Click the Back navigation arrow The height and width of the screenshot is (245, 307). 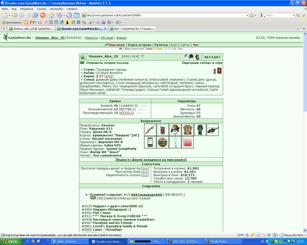click(x=14, y=15)
